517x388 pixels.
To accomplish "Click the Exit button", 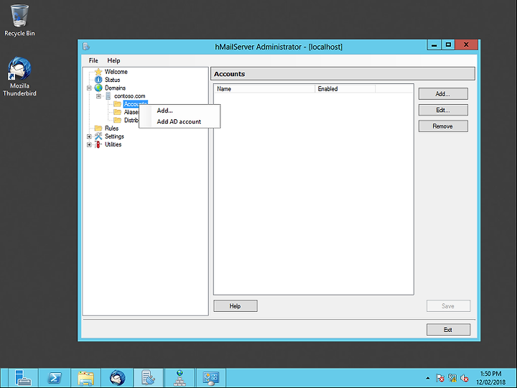I will click(x=448, y=329).
